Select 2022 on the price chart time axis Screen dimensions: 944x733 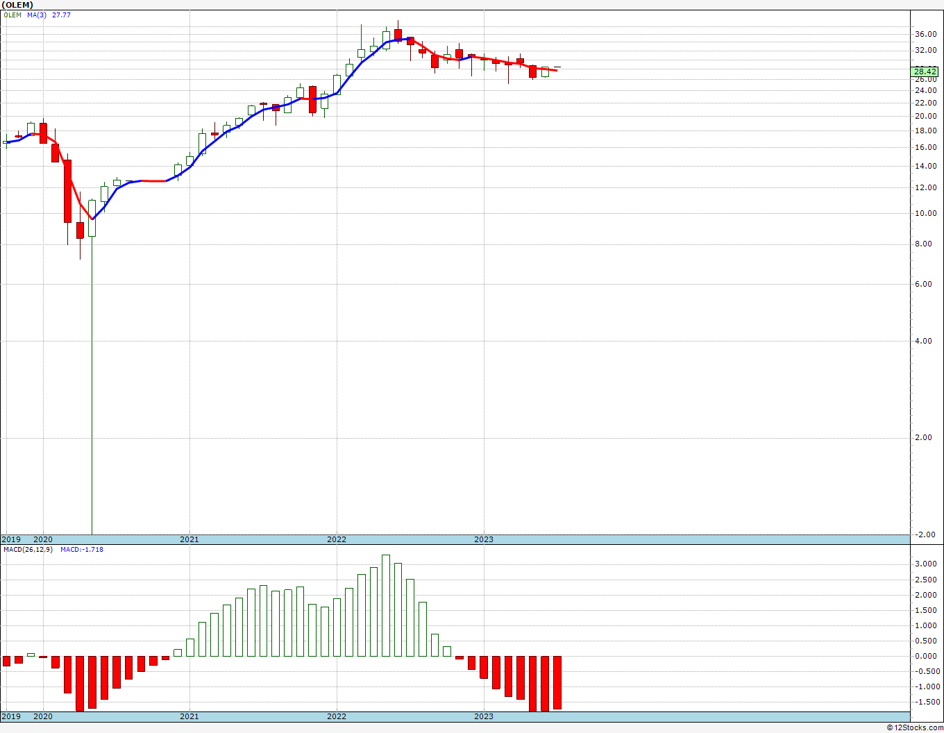pyautogui.click(x=337, y=539)
